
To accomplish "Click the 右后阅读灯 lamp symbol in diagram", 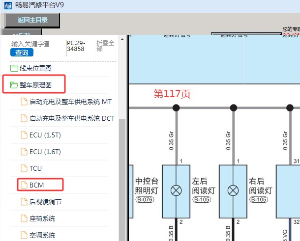I will pyautogui.click(x=233, y=190).
